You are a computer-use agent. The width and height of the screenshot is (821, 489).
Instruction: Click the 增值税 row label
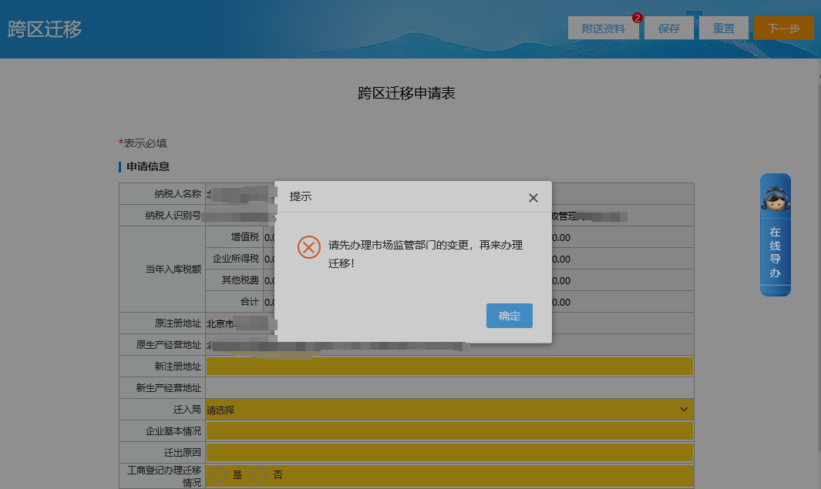coord(244,237)
